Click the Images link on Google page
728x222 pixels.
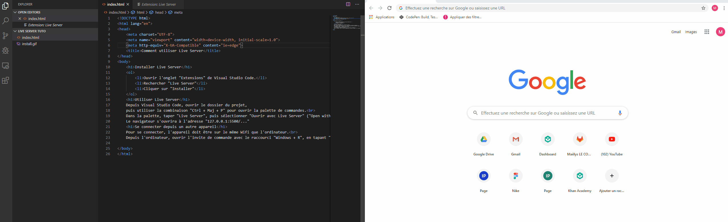(x=691, y=32)
